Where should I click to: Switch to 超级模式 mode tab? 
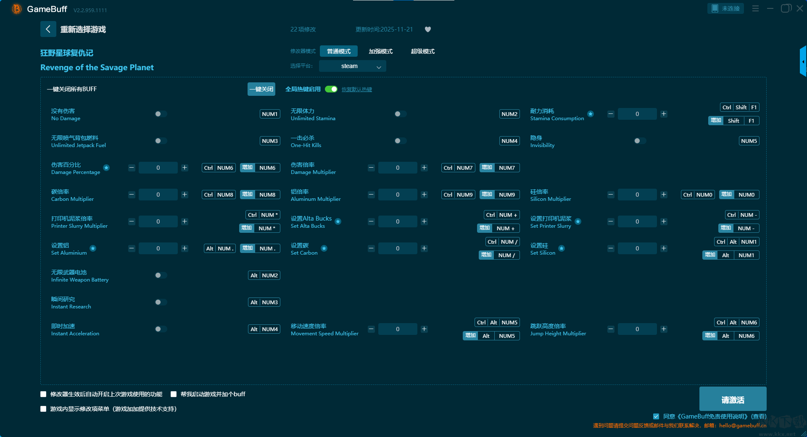(423, 51)
